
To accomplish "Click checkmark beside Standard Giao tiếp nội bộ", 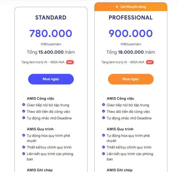I will pos(24,104).
